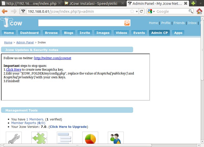Open URL history dropdown arrow
Screen dimensions: 204x147
click(137, 11)
